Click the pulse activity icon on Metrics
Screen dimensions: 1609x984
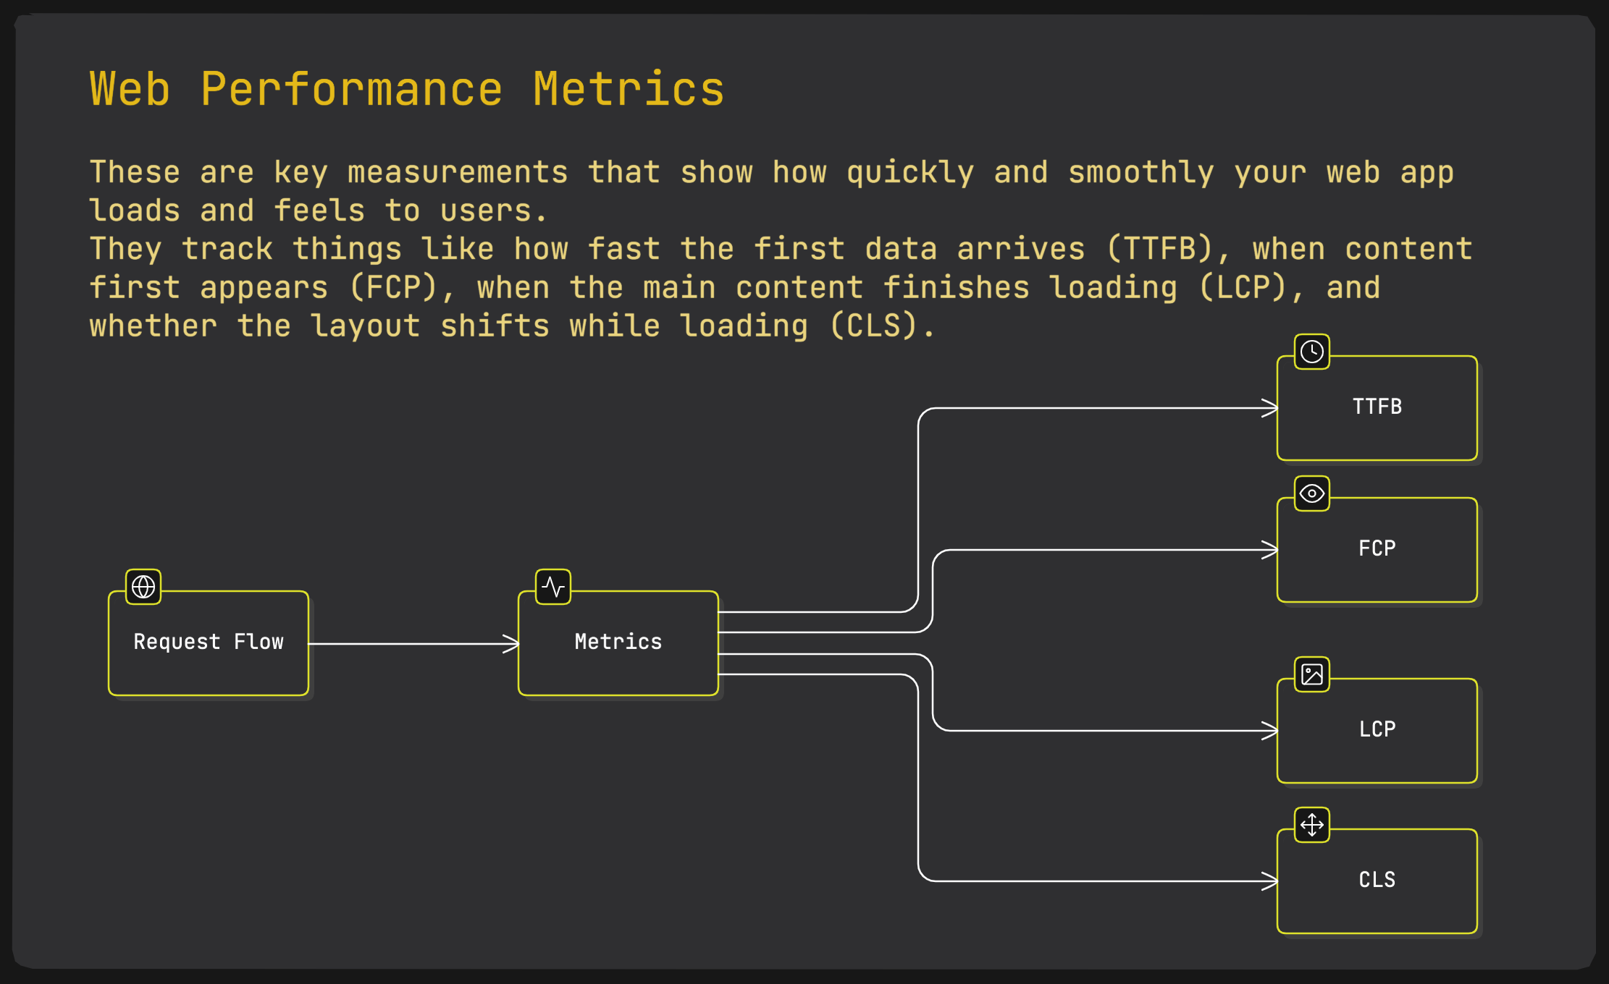point(553,587)
